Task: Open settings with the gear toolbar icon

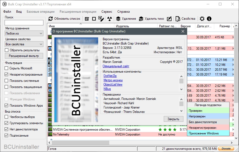Action: 202,19
